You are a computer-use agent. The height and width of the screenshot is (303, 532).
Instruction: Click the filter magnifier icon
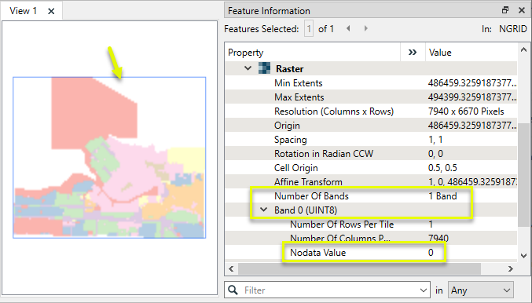pos(233,290)
